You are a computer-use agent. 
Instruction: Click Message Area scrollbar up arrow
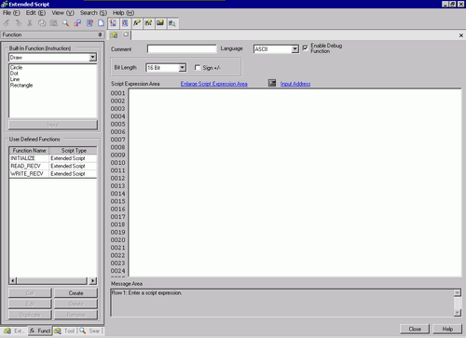pyautogui.click(x=458, y=293)
